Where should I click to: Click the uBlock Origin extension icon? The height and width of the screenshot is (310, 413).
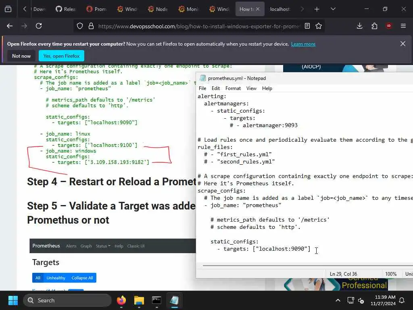(389, 26)
